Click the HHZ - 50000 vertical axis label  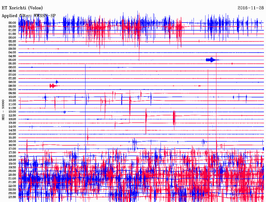(3, 110)
